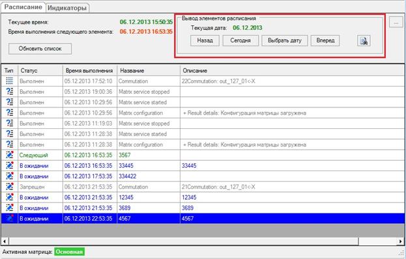Click the icon next to Следующий row 3567
Viewport: 406px width, 259px height.
click(10, 155)
